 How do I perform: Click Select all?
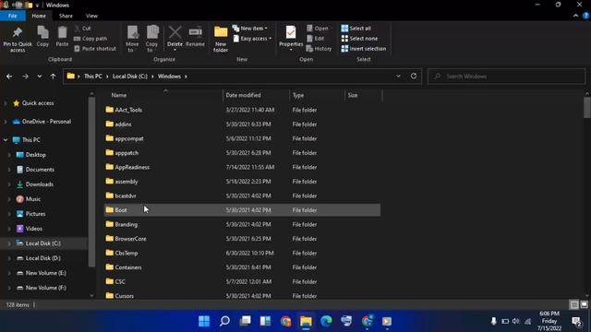pos(356,29)
